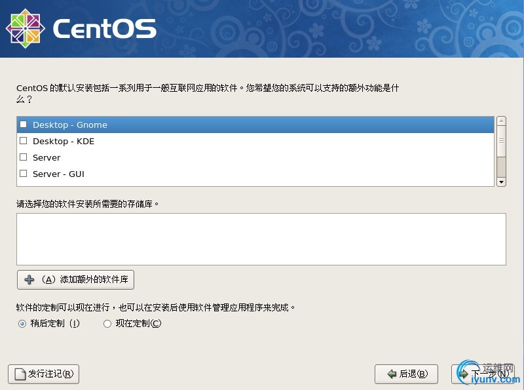The width and height of the screenshot is (524, 390).
Task: Check the Desktop - Gnome checkbox
Action: pyautogui.click(x=24, y=125)
